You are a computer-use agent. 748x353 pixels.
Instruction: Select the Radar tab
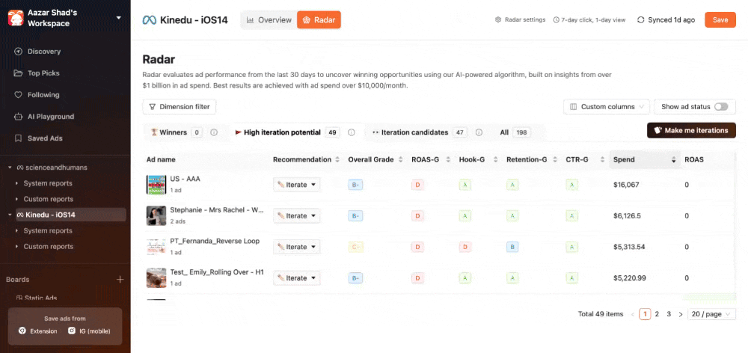click(x=319, y=20)
